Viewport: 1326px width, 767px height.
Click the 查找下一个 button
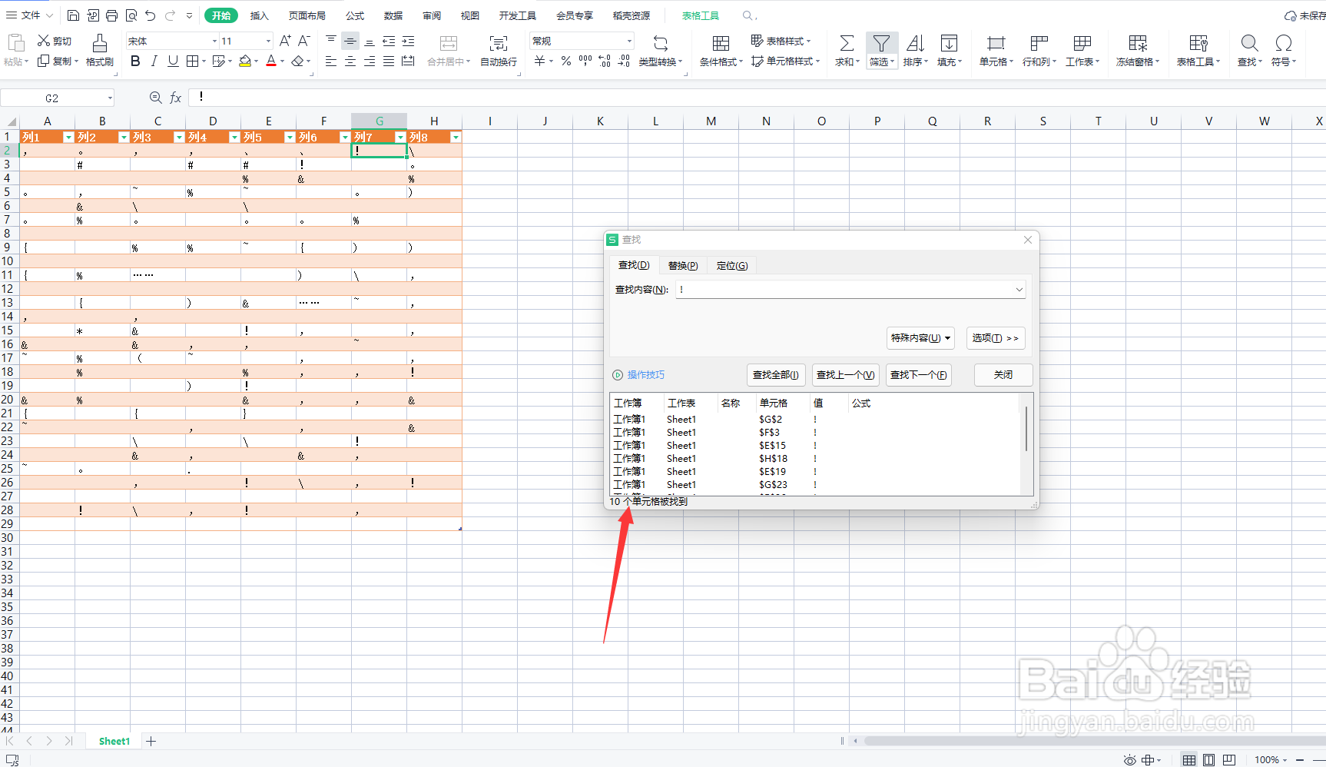click(x=919, y=375)
